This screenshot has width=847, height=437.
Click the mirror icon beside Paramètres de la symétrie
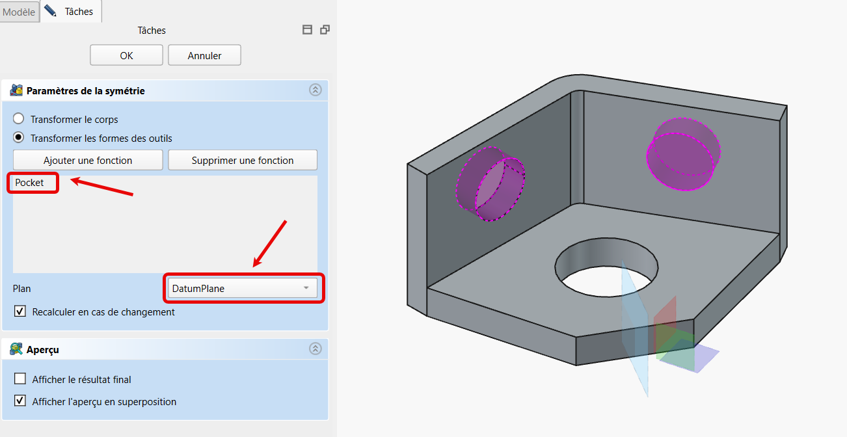(16, 90)
